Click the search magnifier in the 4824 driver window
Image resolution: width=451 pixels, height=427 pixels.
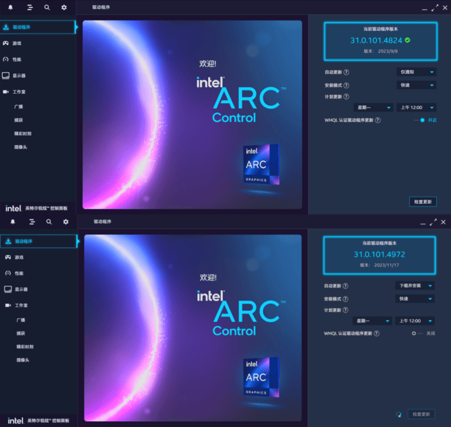point(47,8)
